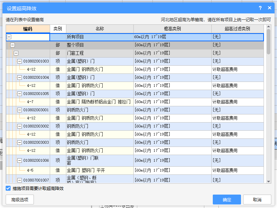The image size is (277, 208).
Task: Click the 借 category cell of 4-7
Action: (x=58, y=102)
